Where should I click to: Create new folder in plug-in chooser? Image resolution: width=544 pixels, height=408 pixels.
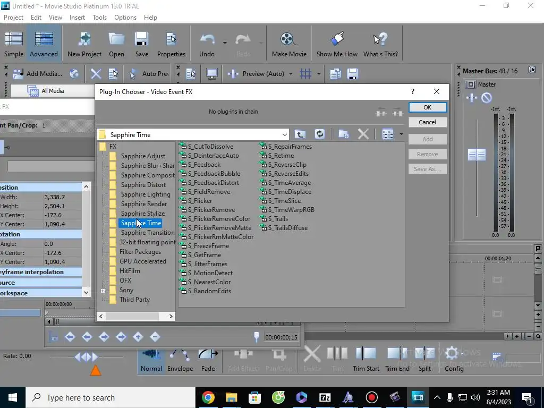click(344, 134)
